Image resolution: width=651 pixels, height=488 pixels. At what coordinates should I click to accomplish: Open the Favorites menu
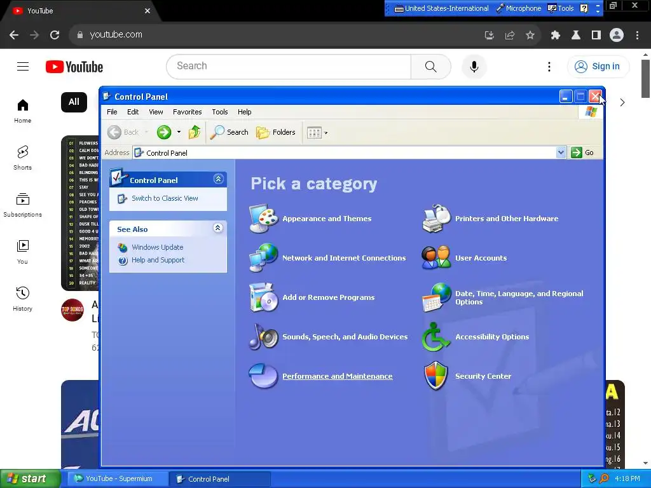pos(188,112)
